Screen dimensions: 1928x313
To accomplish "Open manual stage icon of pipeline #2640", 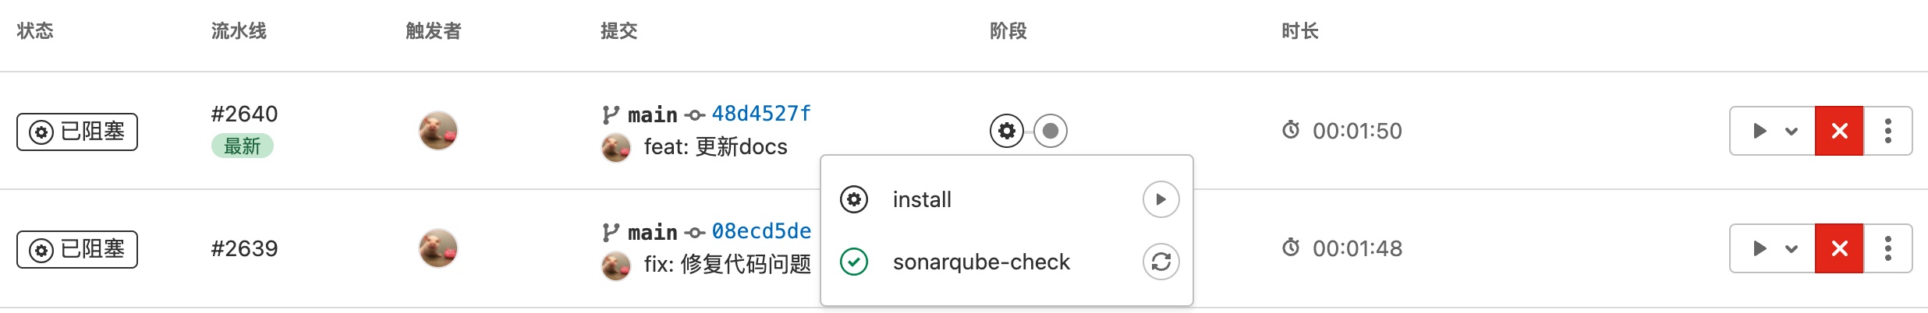I will pyautogui.click(x=1007, y=131).
